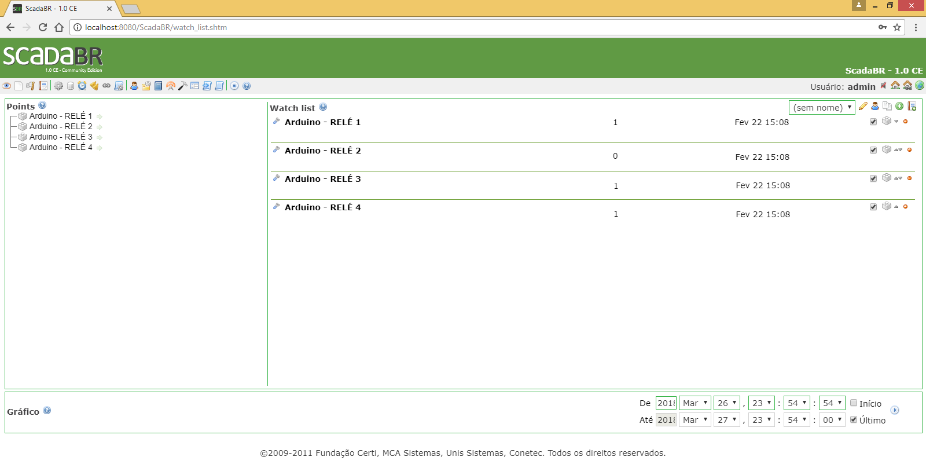This screenshot has width=926, height=464.
Task: Open help icon next to Points heading
Action: (x=42, y=105)
